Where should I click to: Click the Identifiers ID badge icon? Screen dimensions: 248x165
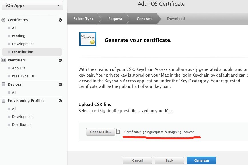tap(3, 60)
